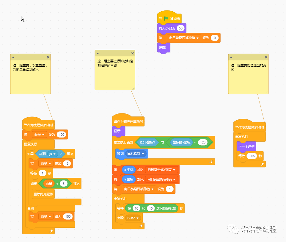The height and width of the screenshot is (242, 286).
Task: Edit the random minimum value 10
Action: pyautogui.click(x=136, y=208)
